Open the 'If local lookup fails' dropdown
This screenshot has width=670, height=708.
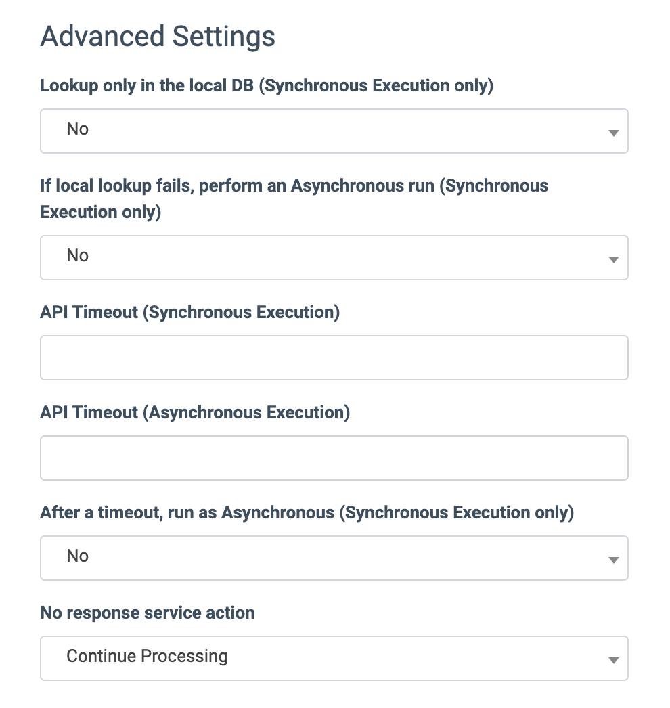pos(334,257)
